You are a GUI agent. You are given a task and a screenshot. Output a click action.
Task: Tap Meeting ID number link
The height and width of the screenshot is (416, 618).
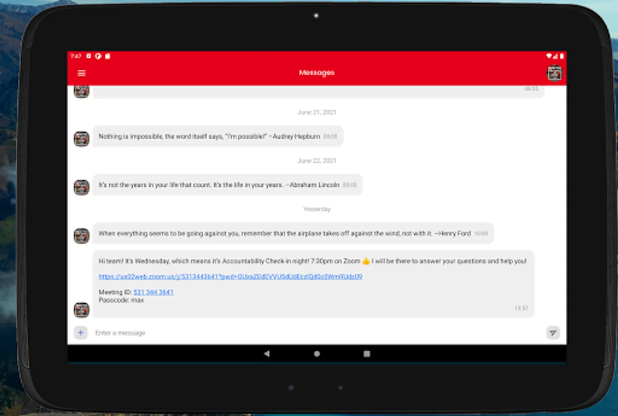153,292
